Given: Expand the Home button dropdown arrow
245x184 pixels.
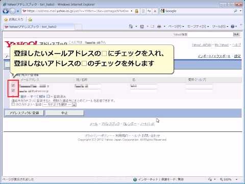Looking at the screenshot, I should click(136, 27).
